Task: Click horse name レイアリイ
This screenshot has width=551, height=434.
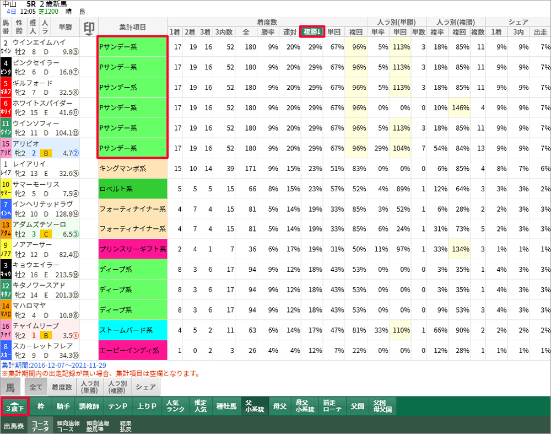Action: click(29, 164)
